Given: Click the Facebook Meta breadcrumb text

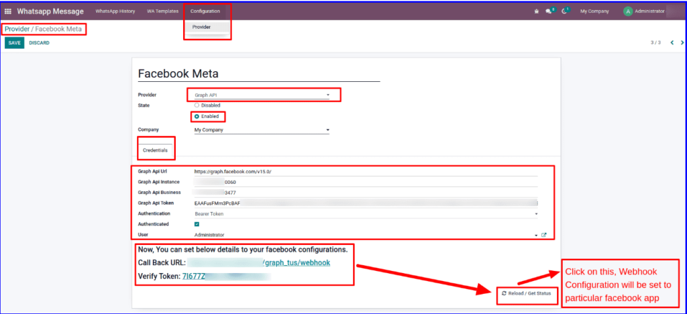Looking at the screenshot, I should click(x=58, y=30).
